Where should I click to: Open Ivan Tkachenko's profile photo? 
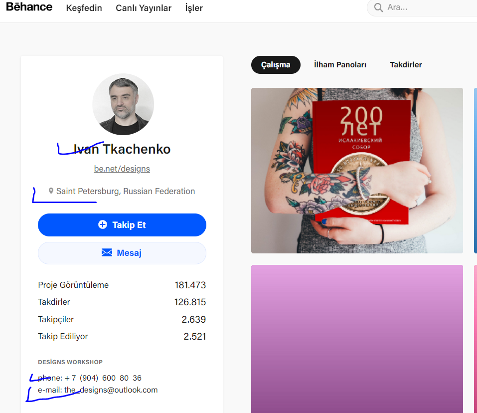pyautogui.click(x=123, y=104)
